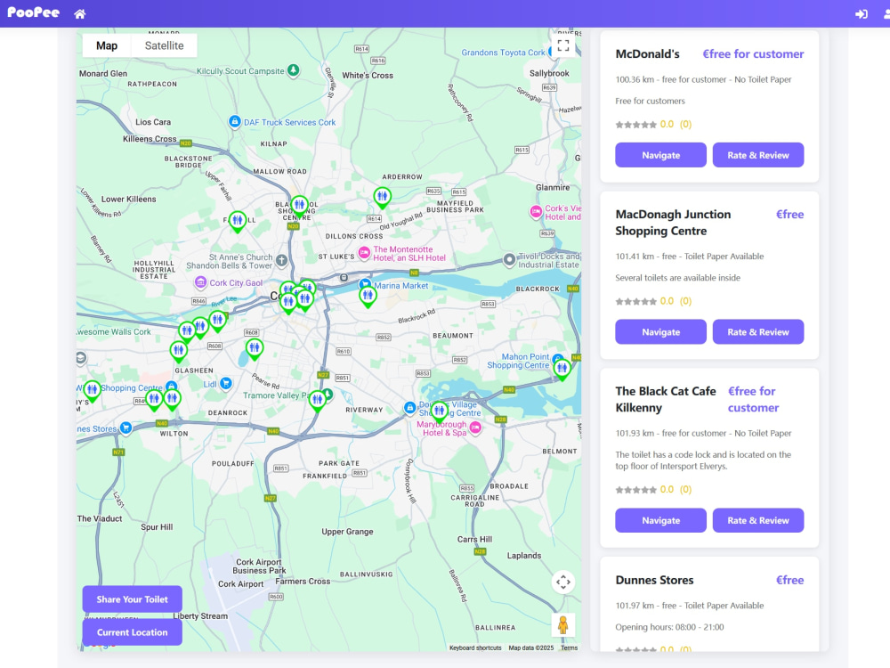This screenshot has height=668, width=890.
Task: Open the map camera controls
Action: [563, 582]
